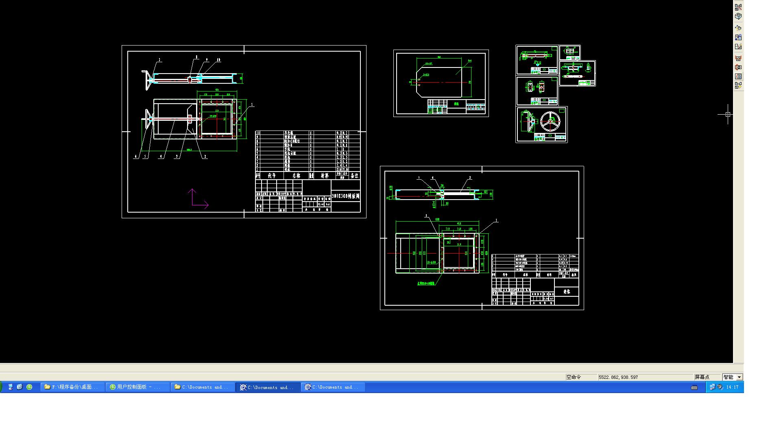Switch to F:\程序备份\桌面 taskbar window
Screen dimensions: 781x439
coord(72,387)
